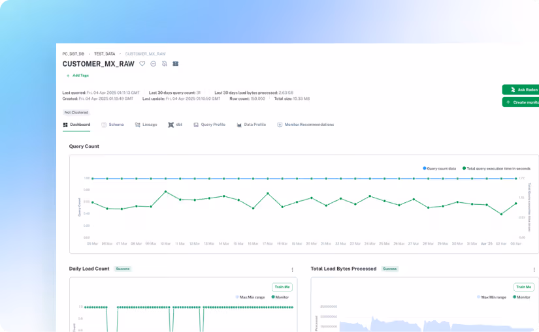
Task: Click Train Me in the Daily Load Count chart
Action: [282, 287]
